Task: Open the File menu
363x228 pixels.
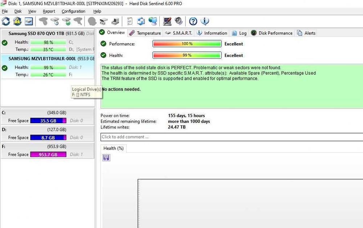Action: pyautogui.click(x=5, y=11)
